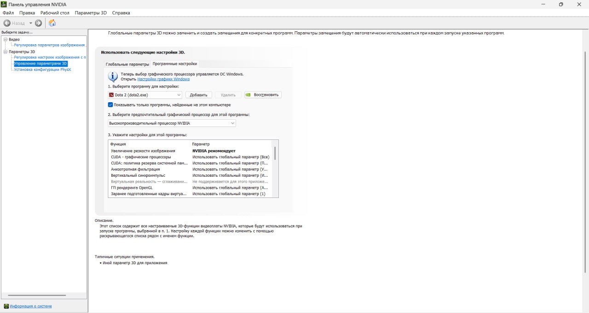The width and height of the screenshot is (589, 313).
Task: Click the back arrow icon (Назад)
Action: coord(7,23)
